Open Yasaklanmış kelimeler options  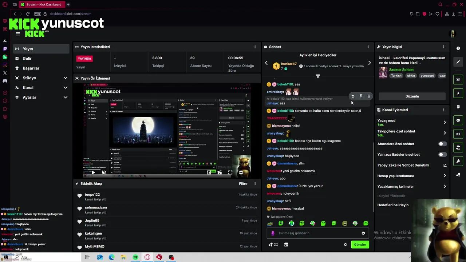click(x=445, y=186)
